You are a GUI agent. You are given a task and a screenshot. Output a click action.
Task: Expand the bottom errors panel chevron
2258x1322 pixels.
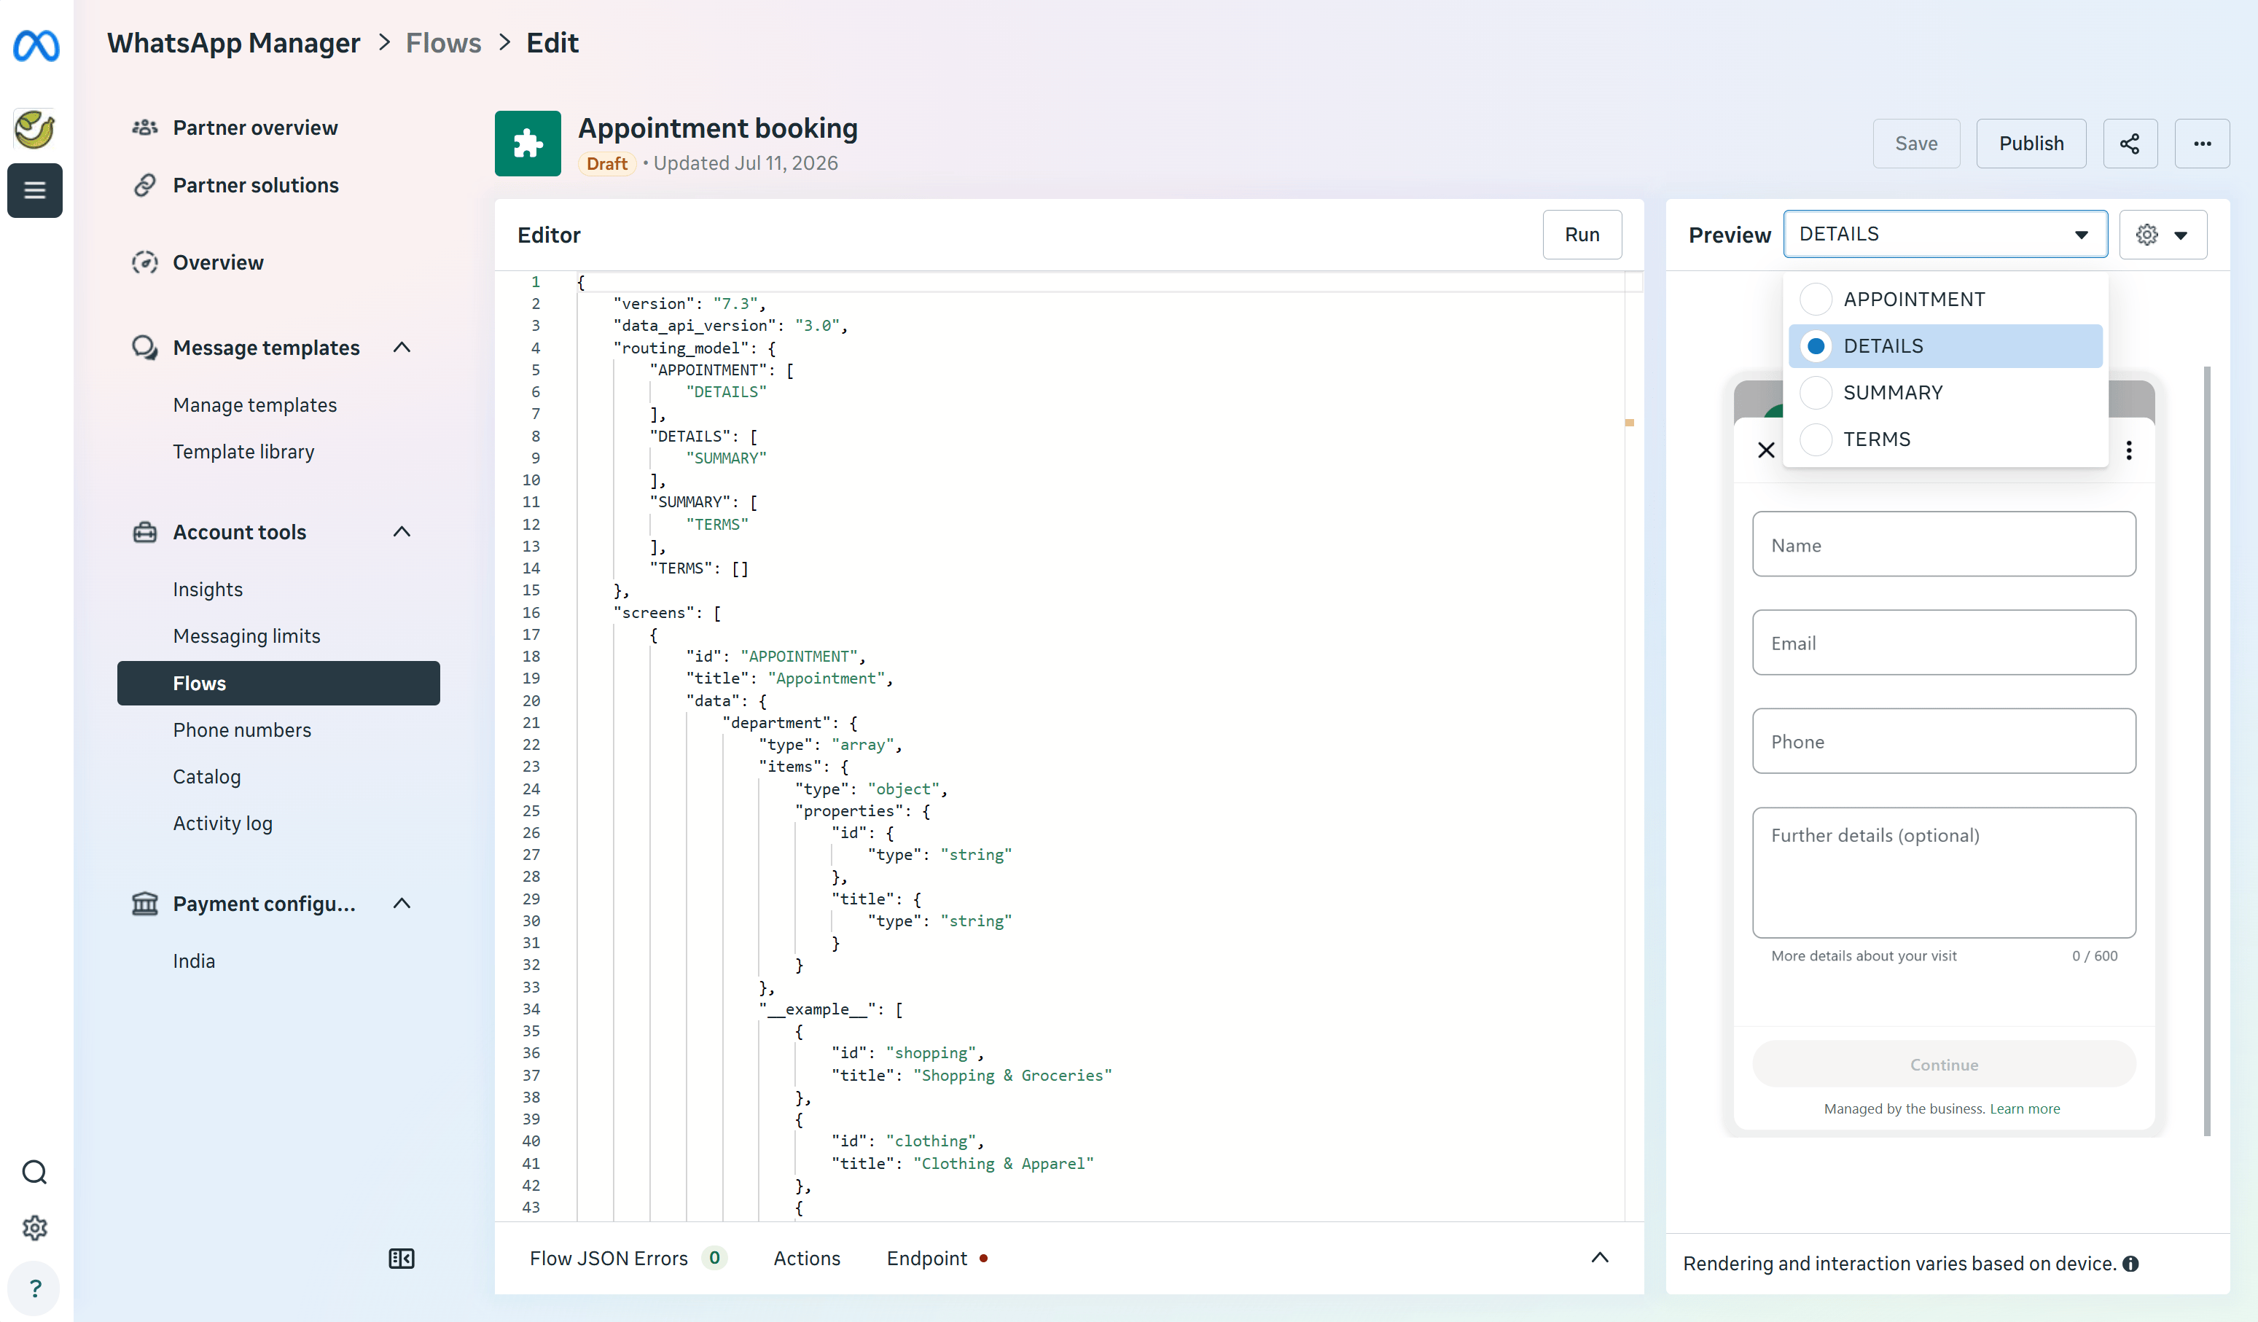tap(1599, 1258)
